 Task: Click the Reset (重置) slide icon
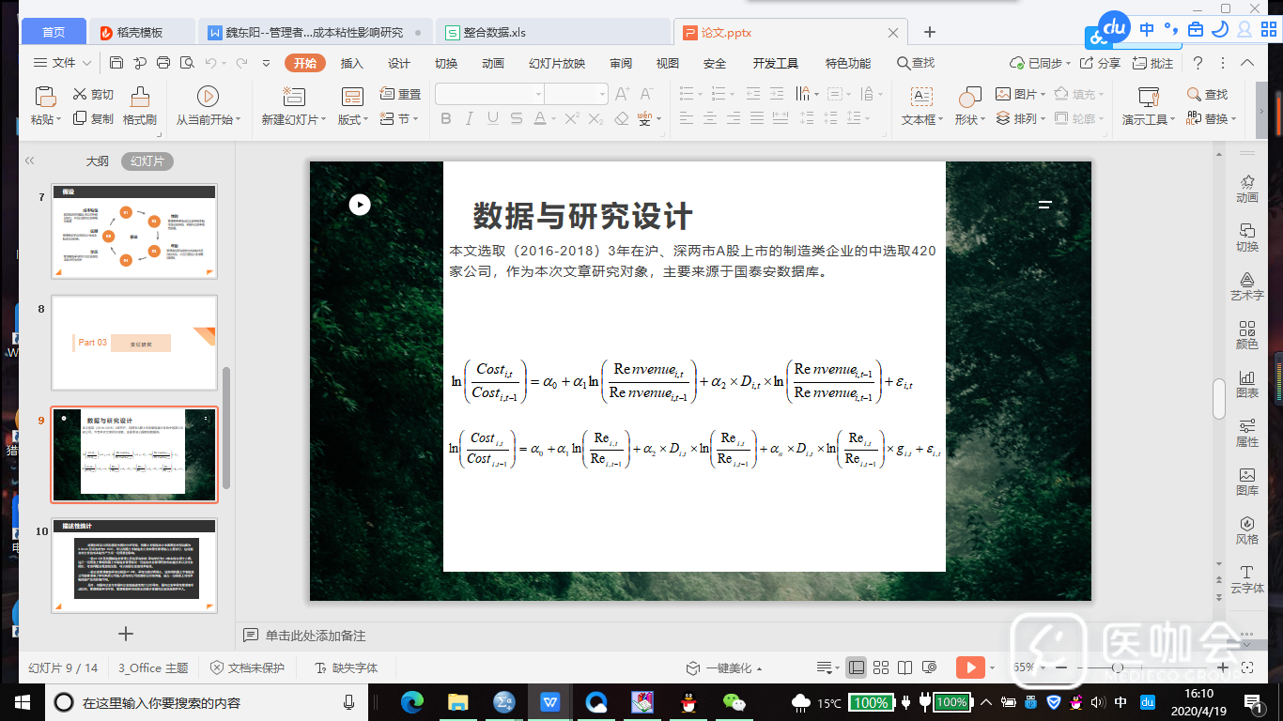[400, 94]
